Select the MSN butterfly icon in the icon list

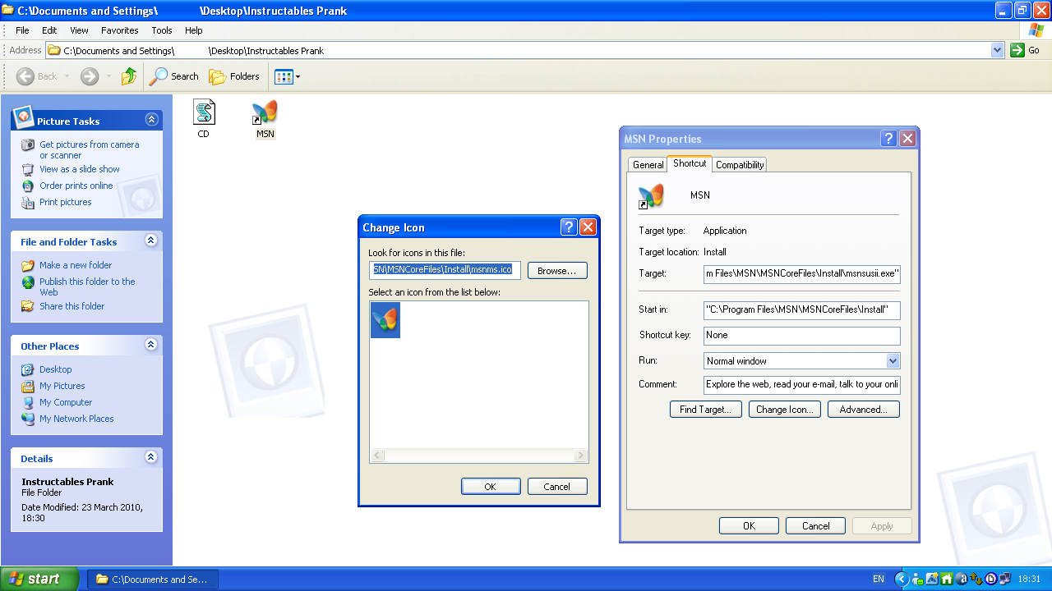point(385,320)
